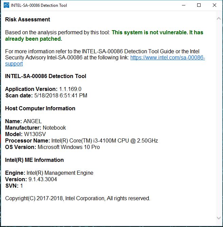
Task: Click the Intel(R) ME Information heading
Action: click(x=34, y=160)
